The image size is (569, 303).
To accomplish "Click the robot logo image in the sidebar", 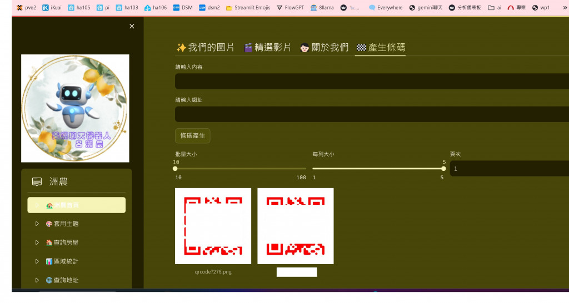I will pyautogui.click(x=75, y=108).
